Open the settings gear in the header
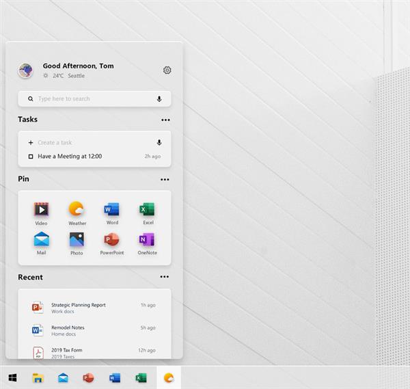The height and width of the screenshot is (389, 410). coord(167,70)
